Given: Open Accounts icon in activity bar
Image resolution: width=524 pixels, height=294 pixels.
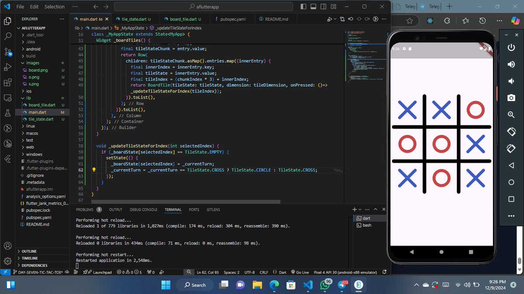Looking at the screenshot, I should tap(7, 246).
